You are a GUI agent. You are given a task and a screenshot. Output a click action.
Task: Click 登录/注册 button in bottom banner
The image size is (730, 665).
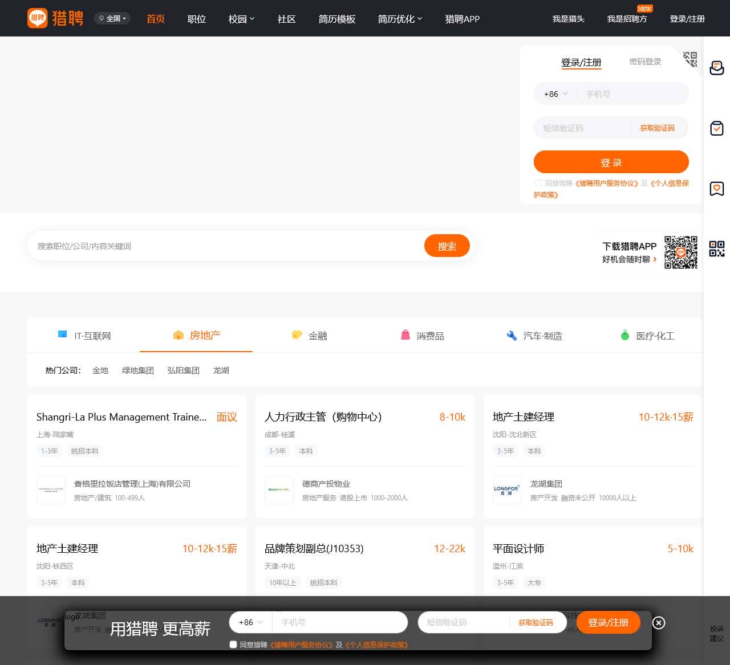(609, 622)
